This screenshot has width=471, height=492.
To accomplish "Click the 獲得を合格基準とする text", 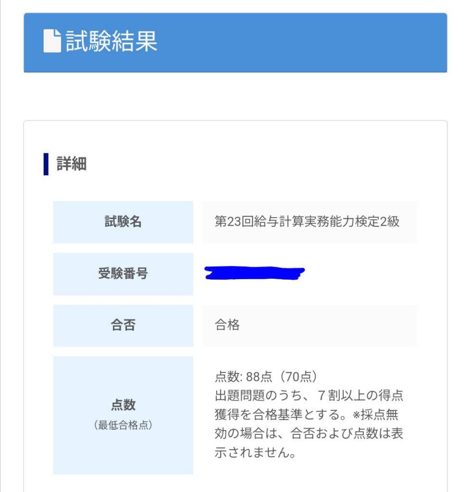I will [x=269, y=414].
